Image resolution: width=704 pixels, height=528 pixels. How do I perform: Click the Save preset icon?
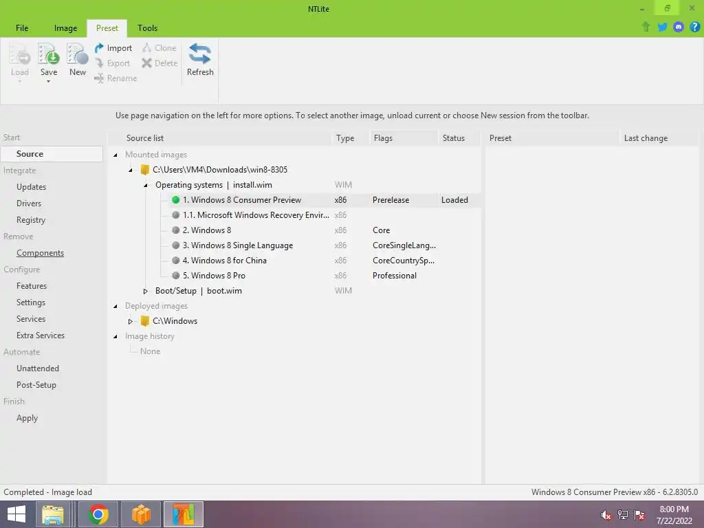point(49,54)
